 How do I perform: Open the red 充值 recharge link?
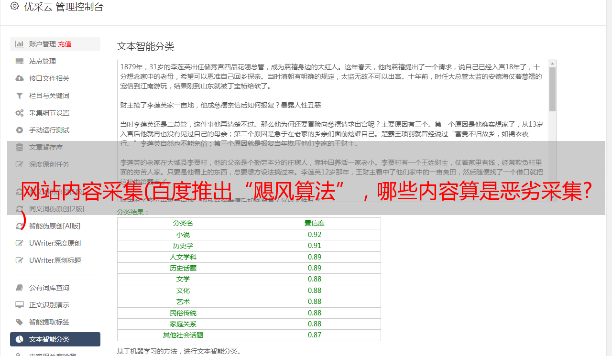65,44
